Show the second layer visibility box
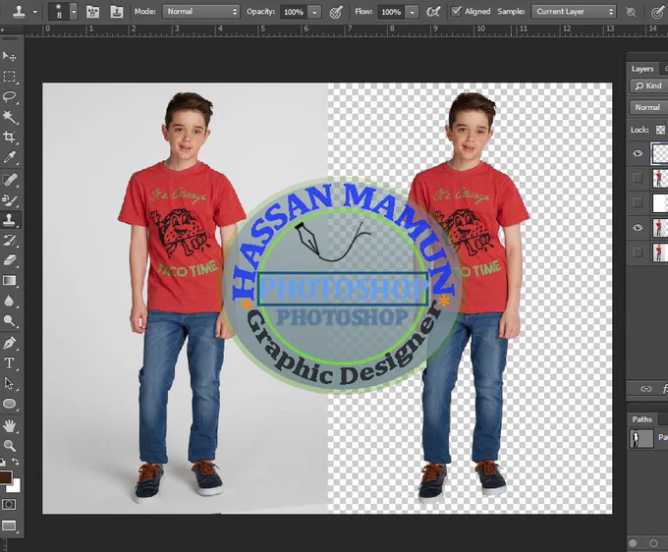 pyautogui.click(x=638, y=178)
